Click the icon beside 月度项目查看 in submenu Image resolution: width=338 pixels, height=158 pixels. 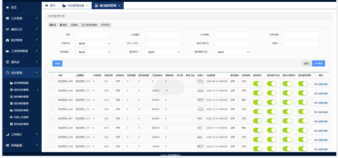(11, 110)
